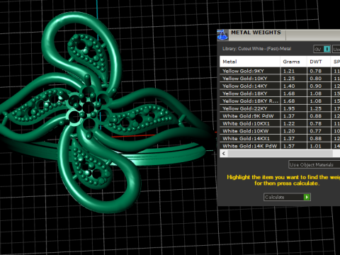340x255 pixels.
Task: Select the White Gold:9K PdW row
Action: pos(280,116)
